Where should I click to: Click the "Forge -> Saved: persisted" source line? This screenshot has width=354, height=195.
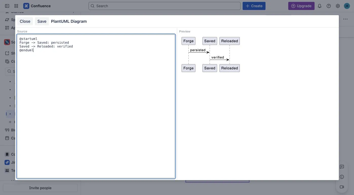point(44,43)
